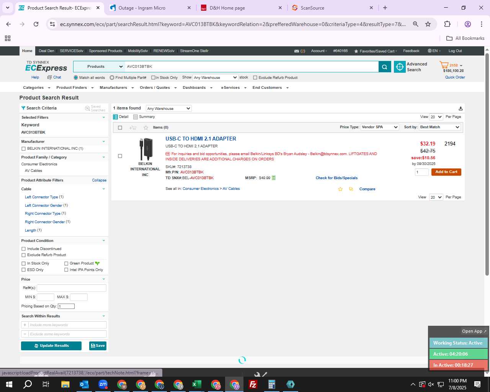Select Find Multiple Part# radio button
Image resolution: width=490 pixels, height=392 pixels.
click(112, 78)
